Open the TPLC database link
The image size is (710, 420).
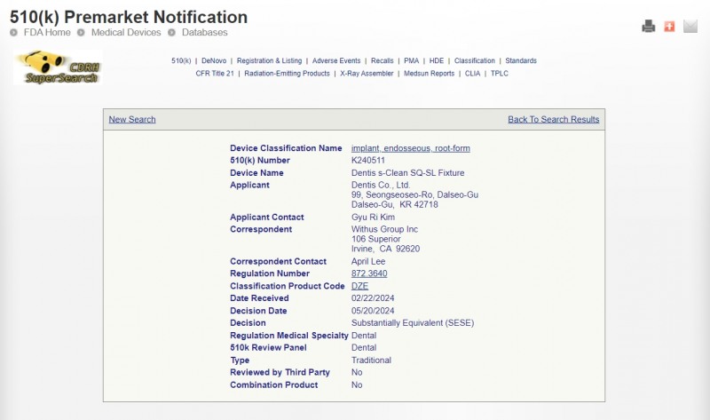[500, 74]
